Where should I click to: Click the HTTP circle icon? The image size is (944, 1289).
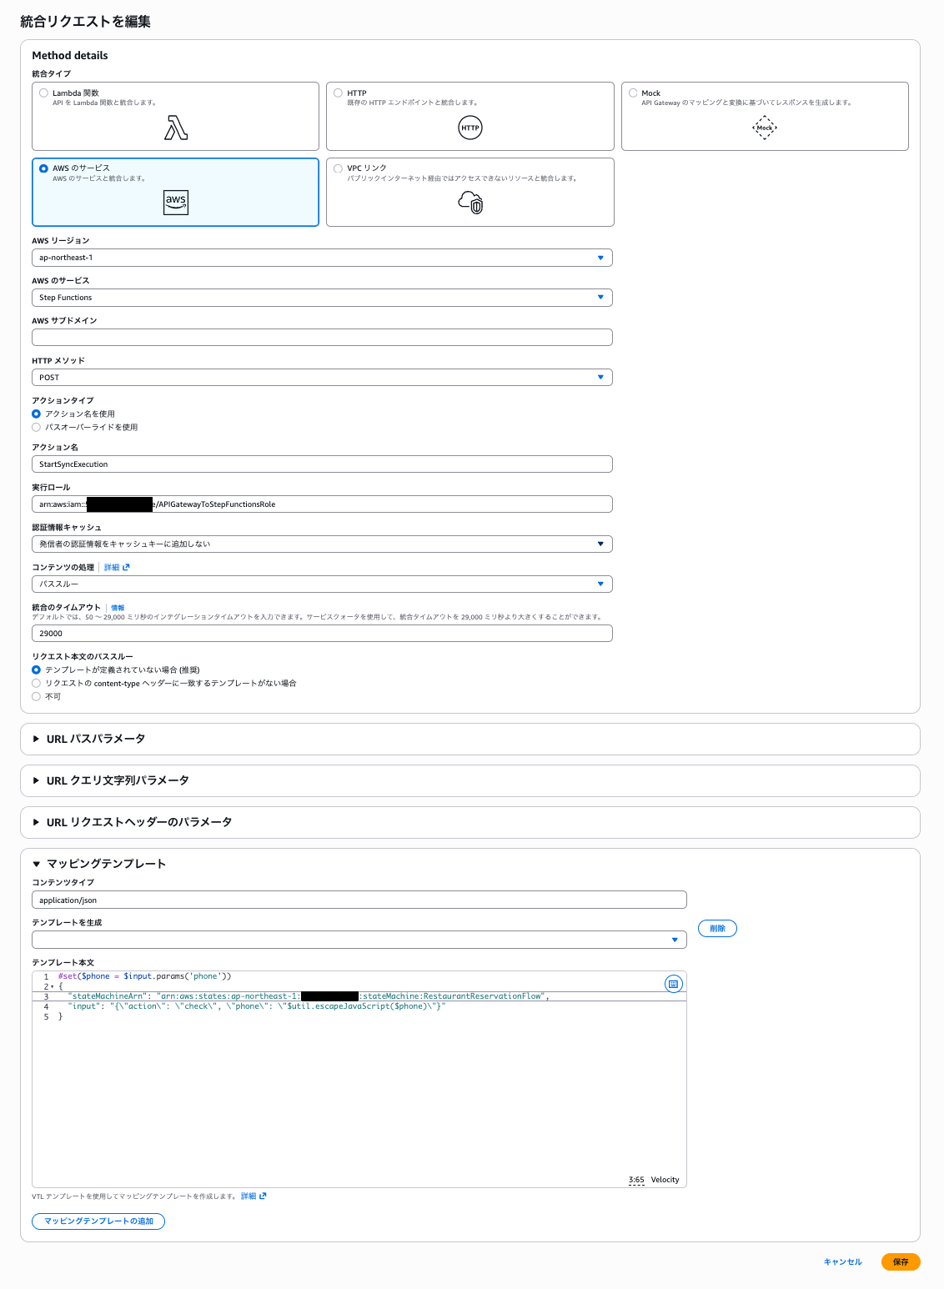[x=470, y=128]
